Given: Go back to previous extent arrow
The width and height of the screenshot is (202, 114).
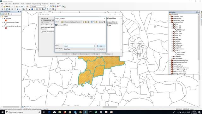Looking at the screenshot, I should point(18,9).
